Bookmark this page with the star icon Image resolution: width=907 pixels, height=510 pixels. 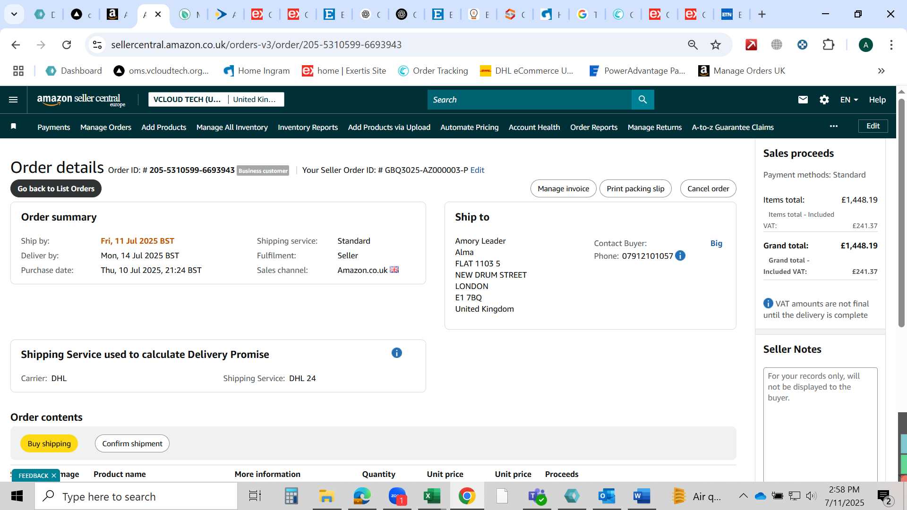click(715, 45)
